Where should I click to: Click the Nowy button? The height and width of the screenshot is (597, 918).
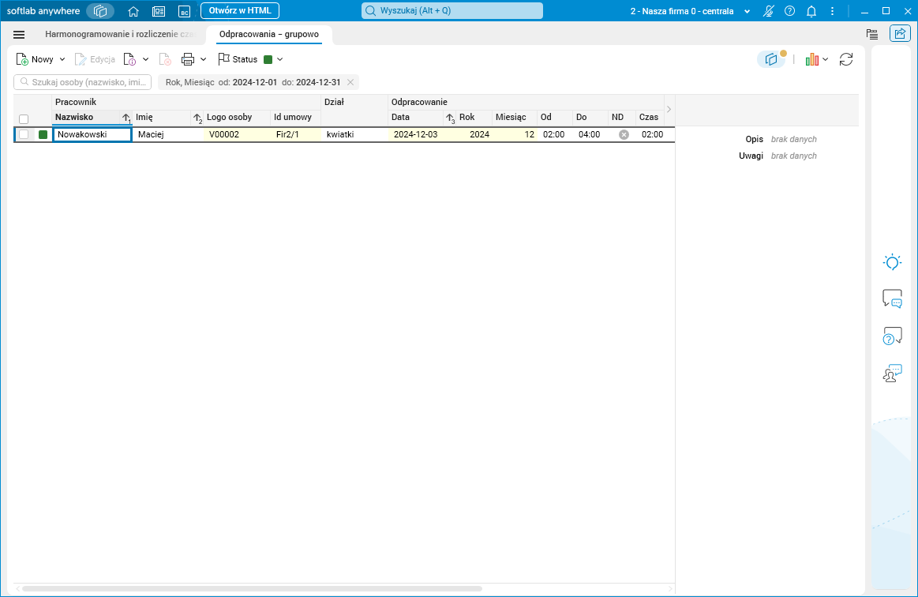[x=36, y=59]
